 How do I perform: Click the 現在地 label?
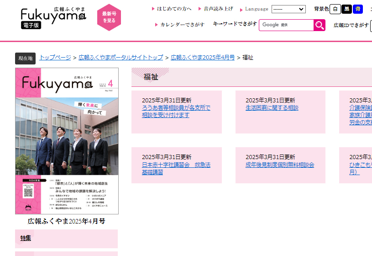26,59
